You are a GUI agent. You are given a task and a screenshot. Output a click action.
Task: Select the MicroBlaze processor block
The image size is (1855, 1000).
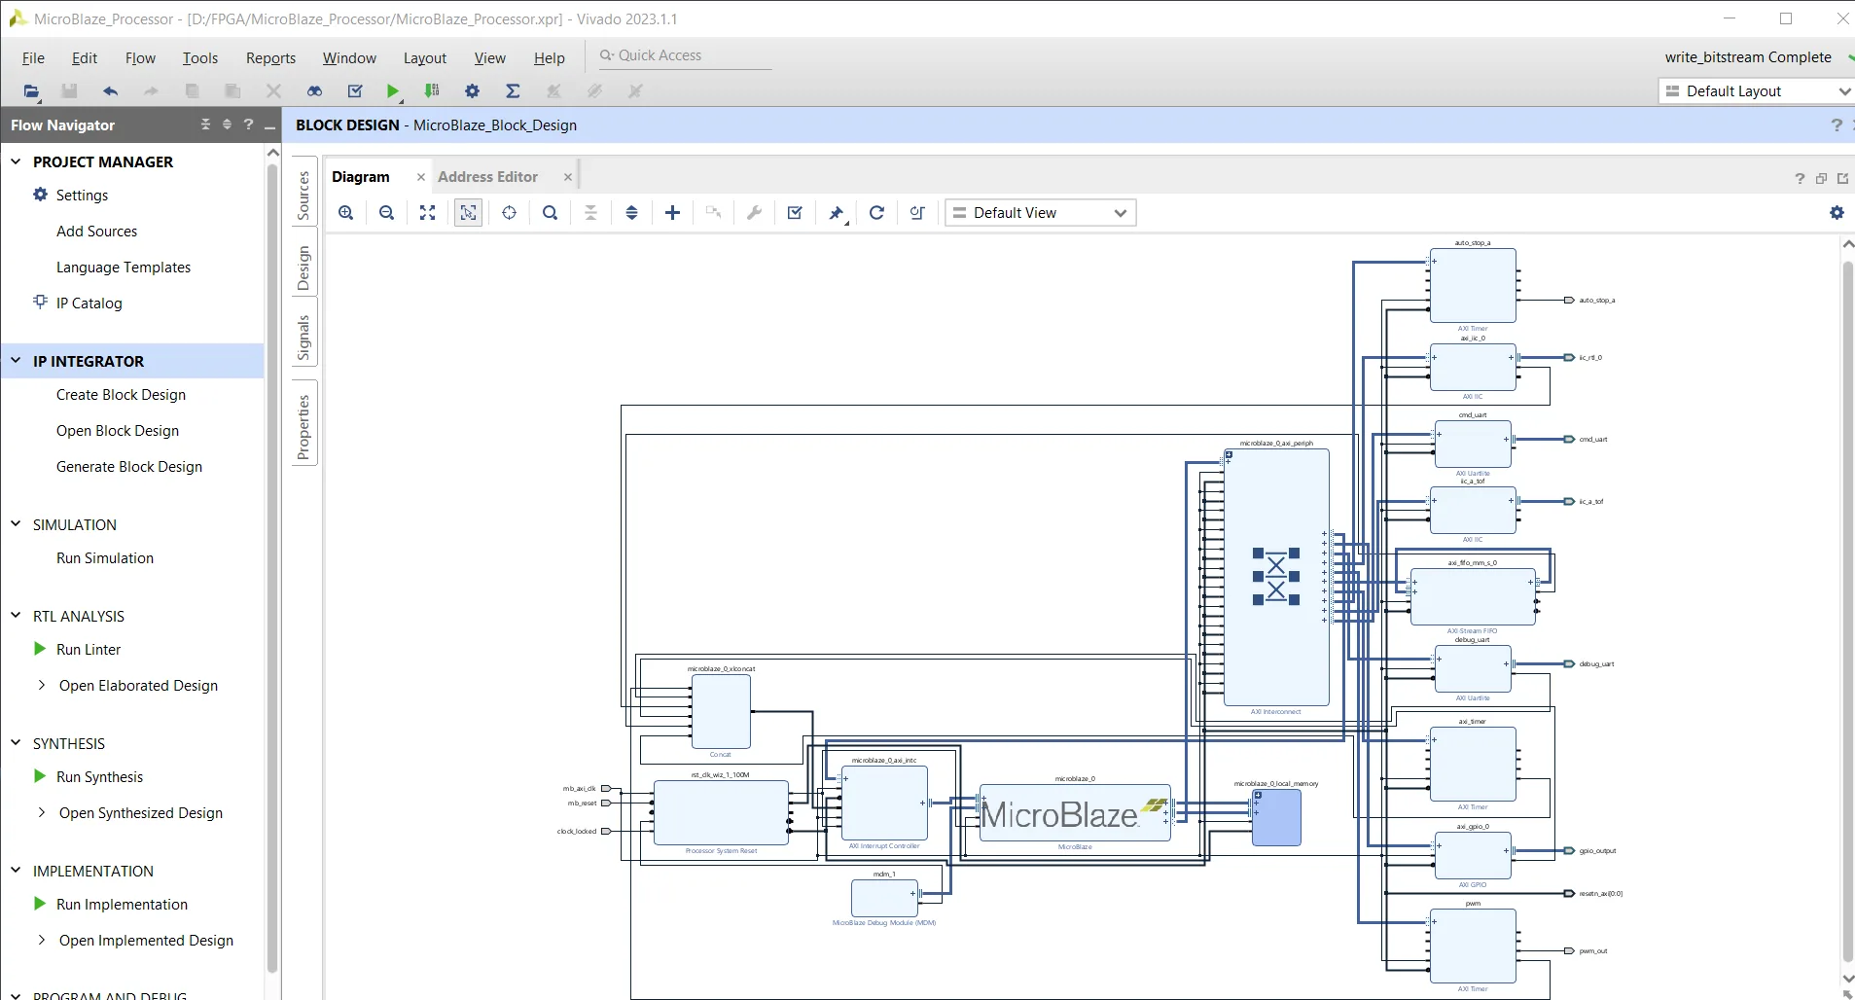pos(1074,813)
